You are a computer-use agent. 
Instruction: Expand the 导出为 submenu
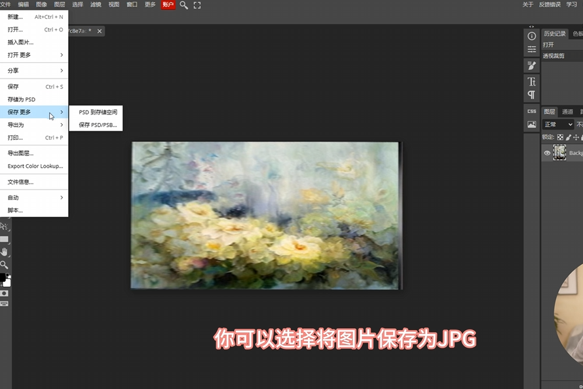(34, 125)
